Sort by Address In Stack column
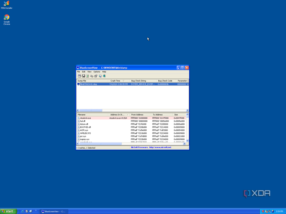The height and width of the screenshot is (214, 286). coord(119,115)
